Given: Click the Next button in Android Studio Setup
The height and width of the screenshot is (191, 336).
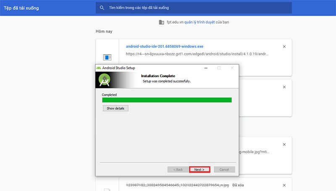Looking at the screenshot, I should click(199, 170).
